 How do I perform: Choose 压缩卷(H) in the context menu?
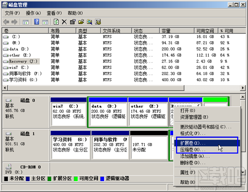coord(193,149)
